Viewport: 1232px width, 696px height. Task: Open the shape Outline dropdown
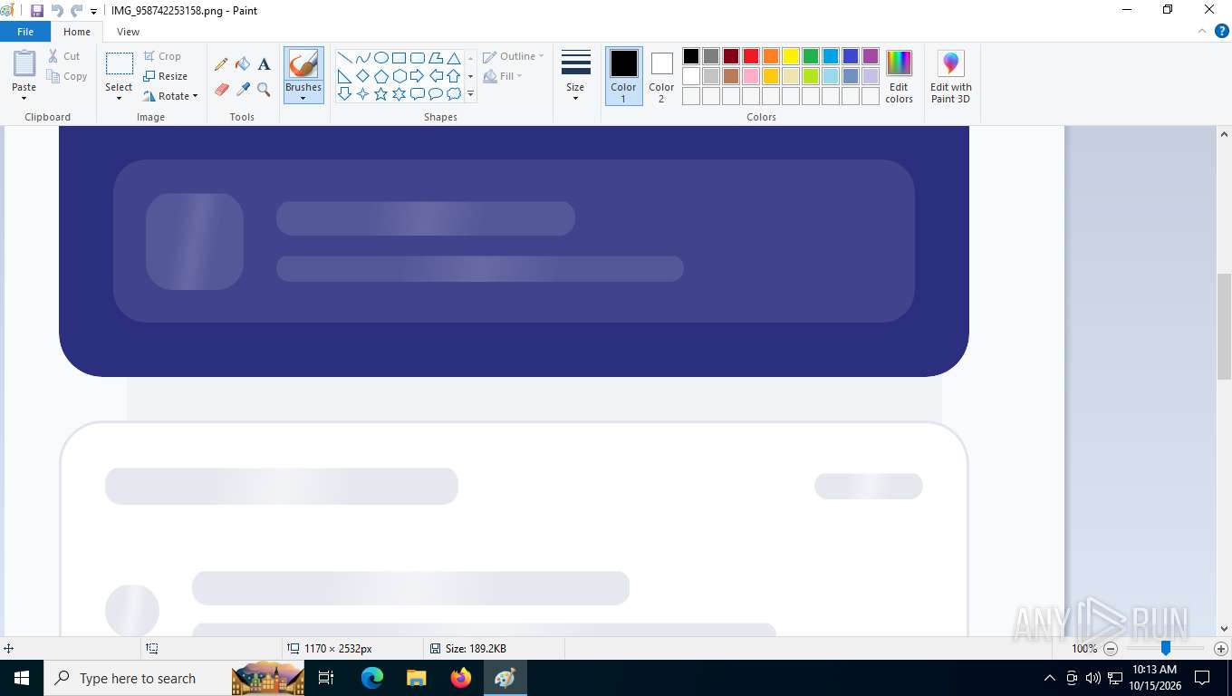(x=514, y=56)
